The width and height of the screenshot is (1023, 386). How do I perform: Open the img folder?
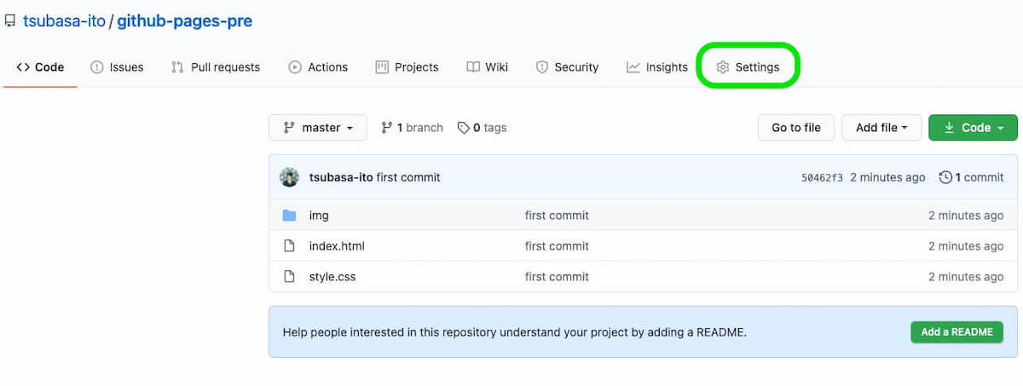(319, 216)
